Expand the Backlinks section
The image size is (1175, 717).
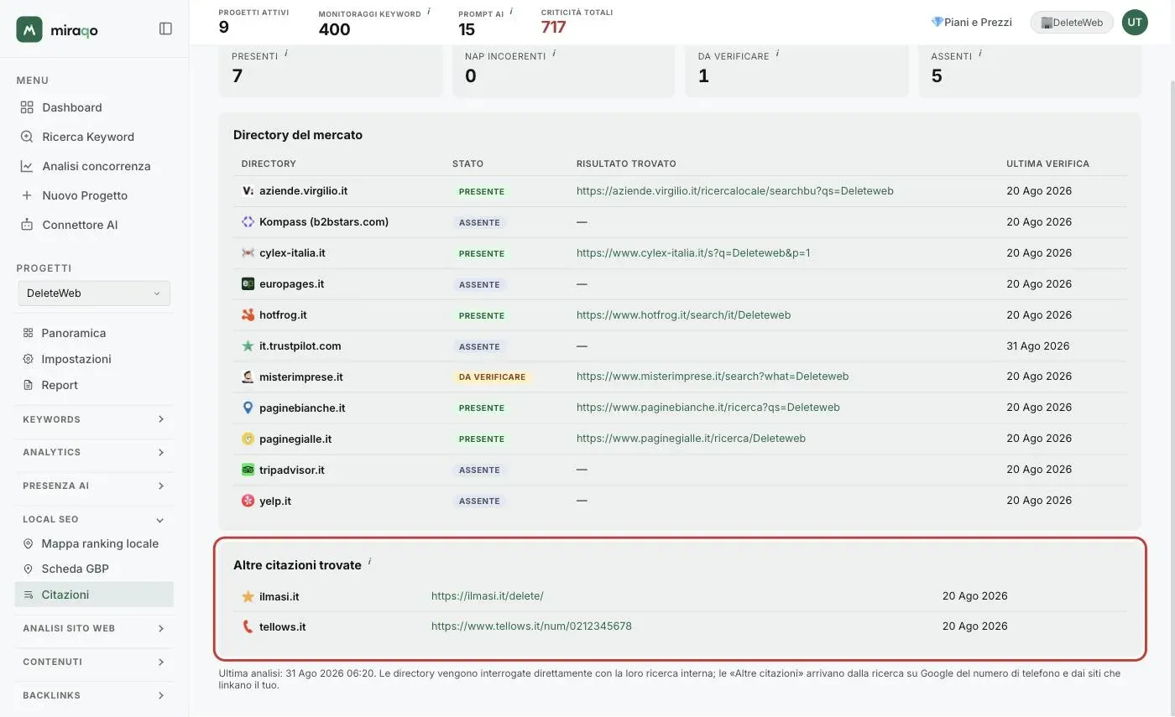tap(94, 696)
